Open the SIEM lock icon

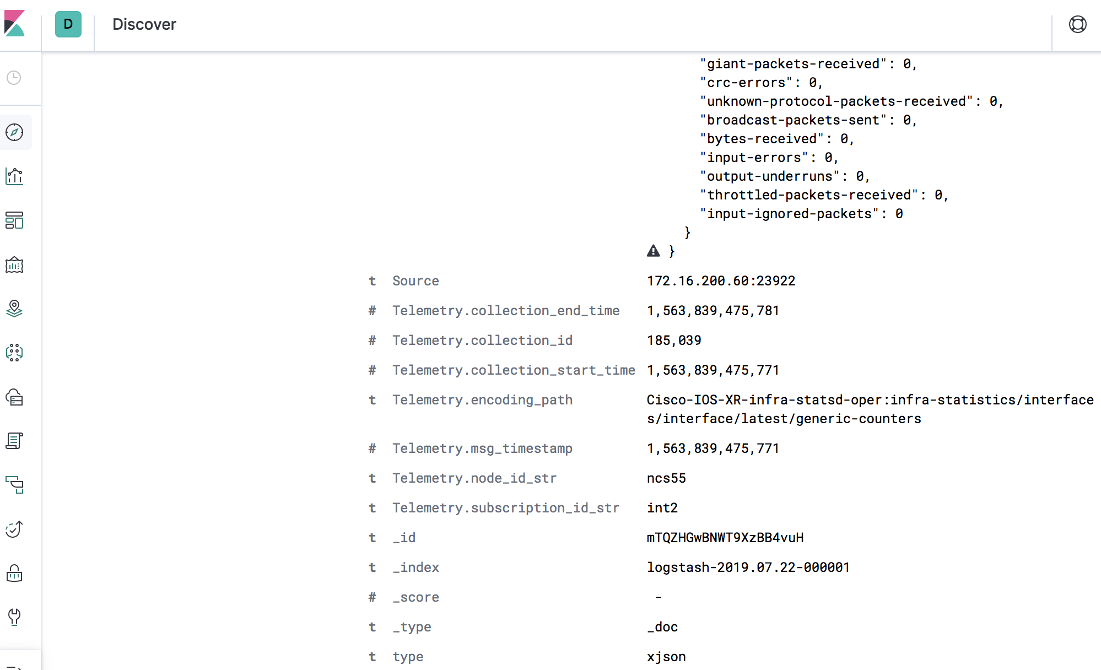(x=14, y=574)
